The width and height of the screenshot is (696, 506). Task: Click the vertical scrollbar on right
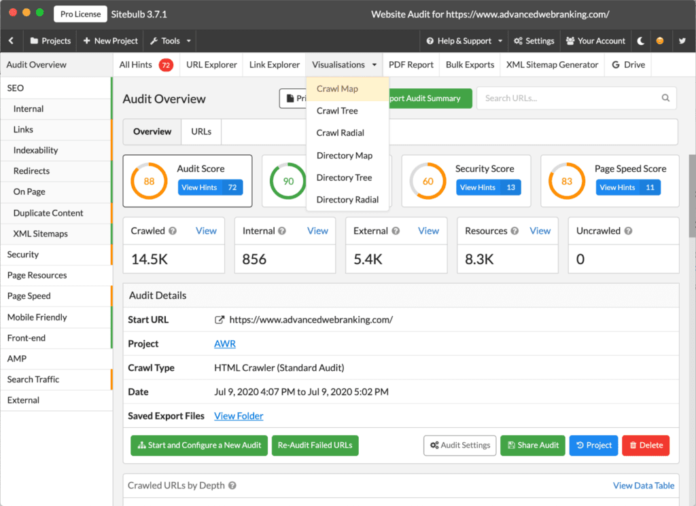point(692,195)
